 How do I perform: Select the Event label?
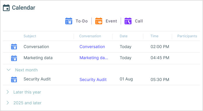click(x=111, y=21)
